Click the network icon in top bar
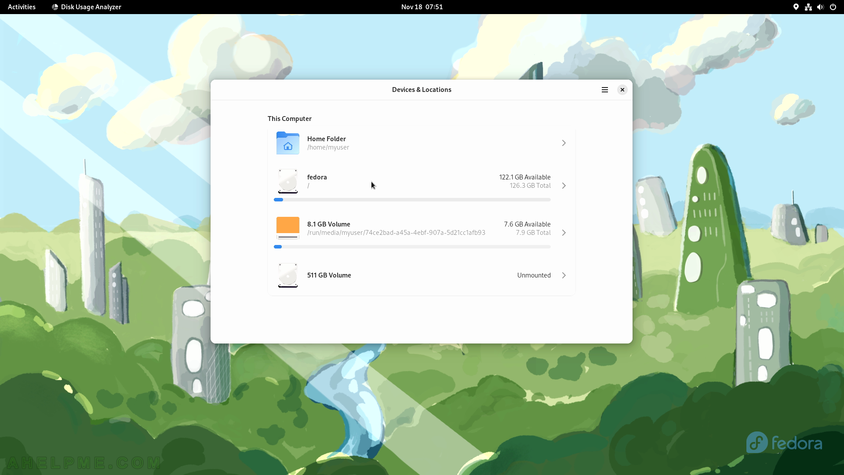This screenshot has width=844, height=475. coord(808,7)
